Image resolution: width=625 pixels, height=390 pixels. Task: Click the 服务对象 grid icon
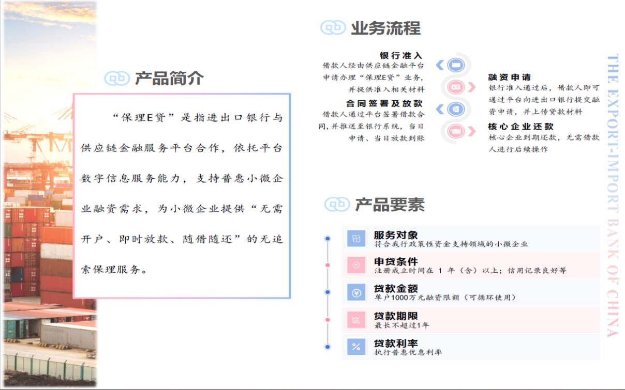[356, 239]
